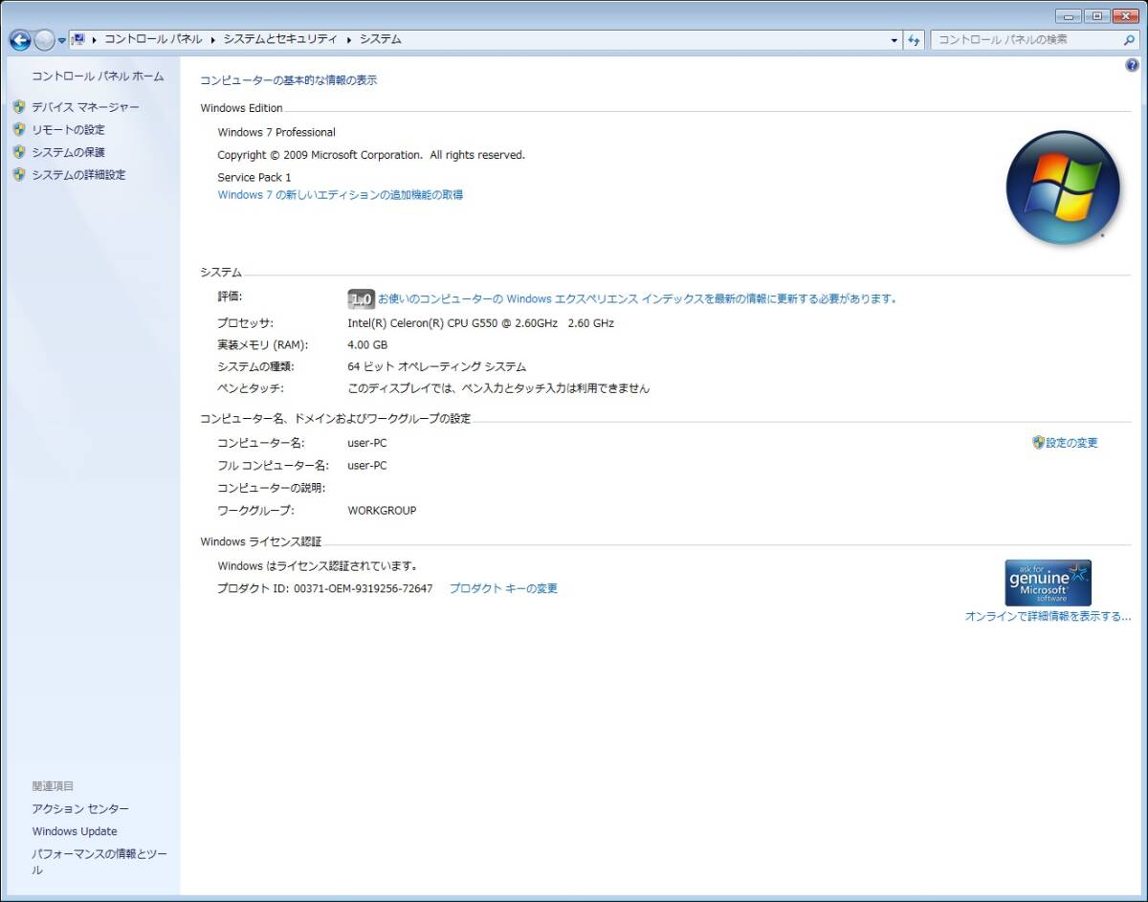Open the help question mark icon
The image size is (1148, 902).
tap(1133, 65)
